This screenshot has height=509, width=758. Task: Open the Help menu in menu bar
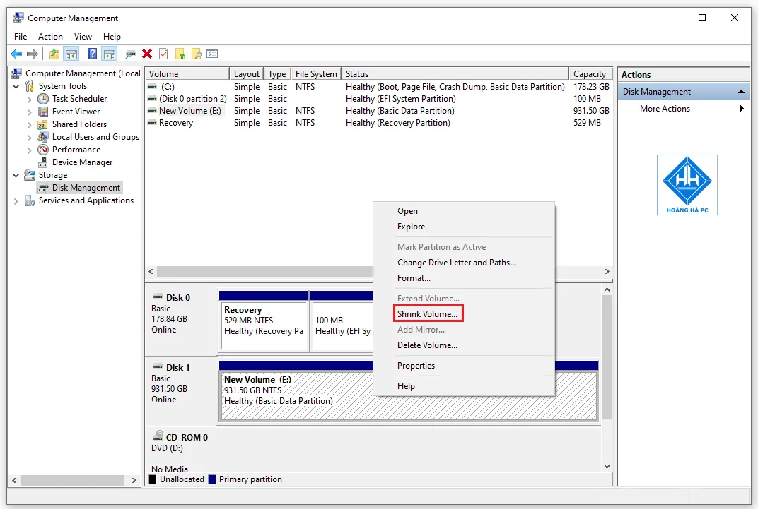(x=112, y=37)
